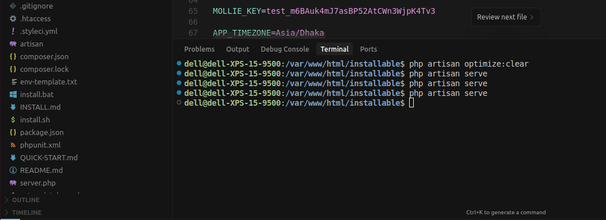606x220 pixels.
Task: Click the terminal input cursor at last prompt
Action: 411,103
